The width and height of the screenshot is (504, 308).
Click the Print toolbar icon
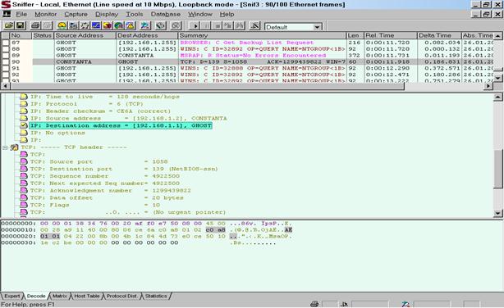[x=35, y=25]
